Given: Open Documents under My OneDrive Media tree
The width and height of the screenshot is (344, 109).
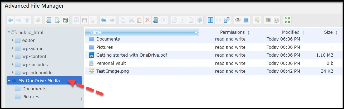Looking at the screenshot, I should click(x=34, y=89).
